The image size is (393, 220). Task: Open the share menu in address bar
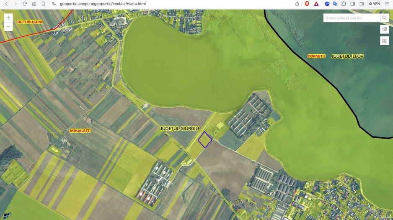tap(297, 4)
